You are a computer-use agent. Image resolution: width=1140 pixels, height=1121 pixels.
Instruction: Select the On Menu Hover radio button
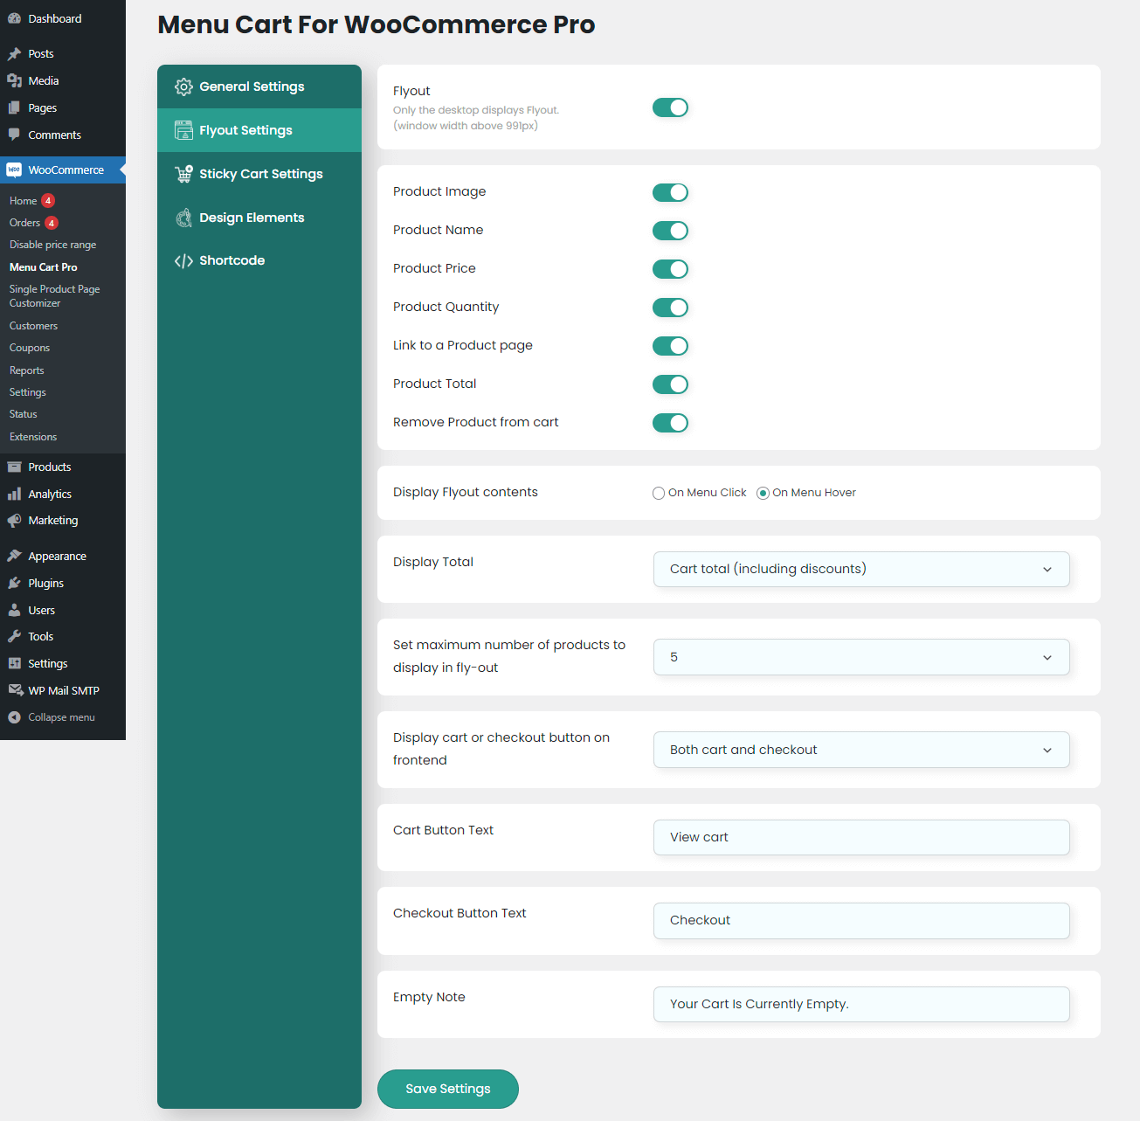point(763,493)
